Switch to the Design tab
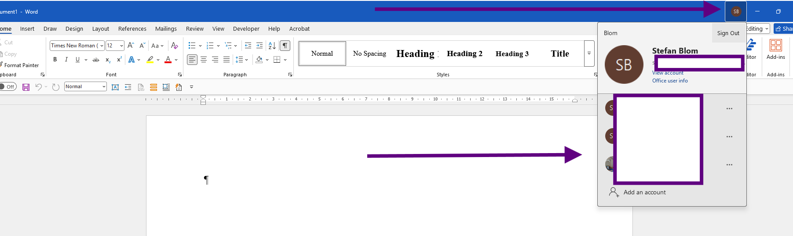 click(x=74, y=29)
